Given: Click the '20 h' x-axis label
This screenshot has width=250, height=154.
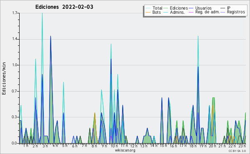Looking at the screenshot, I should click(x=212, y=146).
